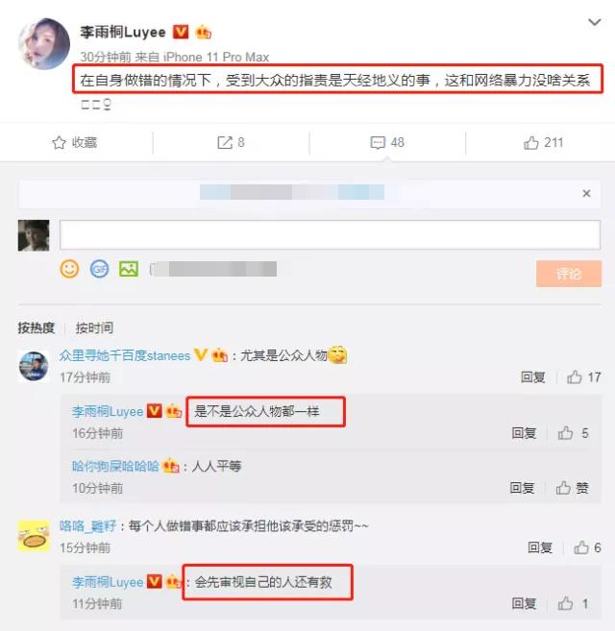
Task: Sort comments by 按热度
Action: click(36, 328)
